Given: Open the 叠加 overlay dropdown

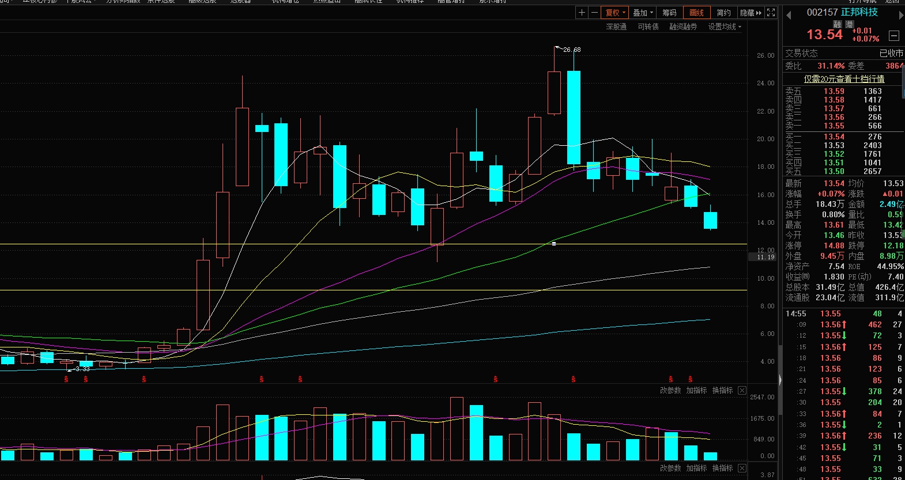Looking at the screenshot, I should click(x=643, y=13).
